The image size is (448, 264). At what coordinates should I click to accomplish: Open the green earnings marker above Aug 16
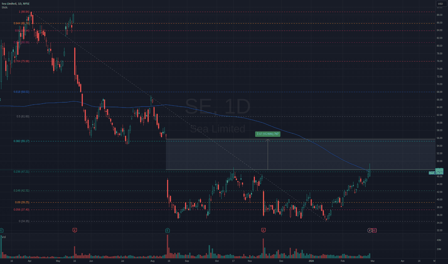pyautogui.click(x=167, y=230)
